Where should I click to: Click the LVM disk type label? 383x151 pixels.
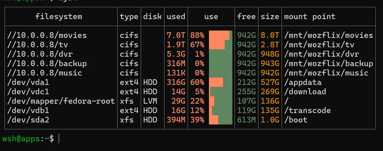point(150,101)
